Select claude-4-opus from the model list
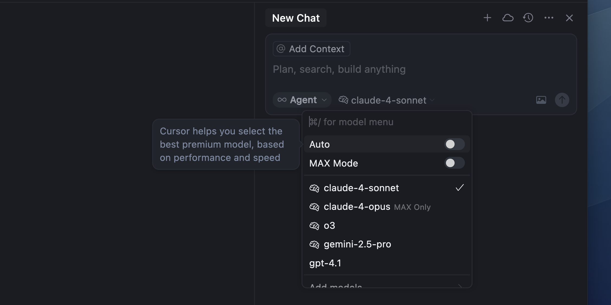The image size is (611, 305). (x=357, y=207)
